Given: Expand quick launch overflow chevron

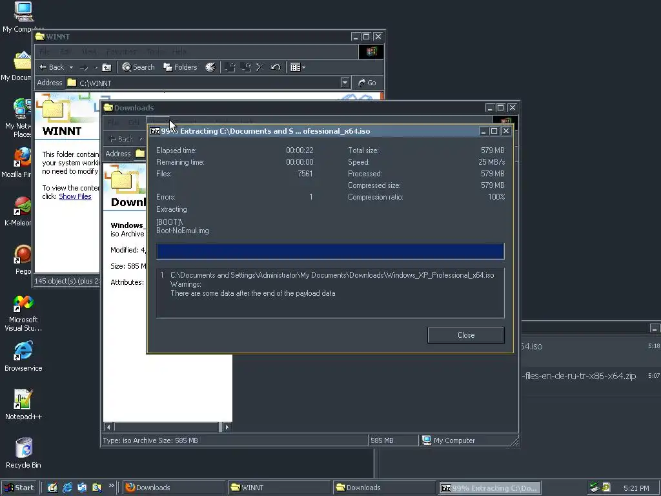Looking at the screenshot, I should click(x=111, y=486).
